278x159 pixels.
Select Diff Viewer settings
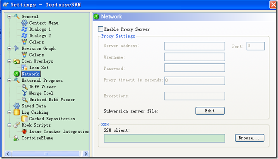tap(42, 87)
